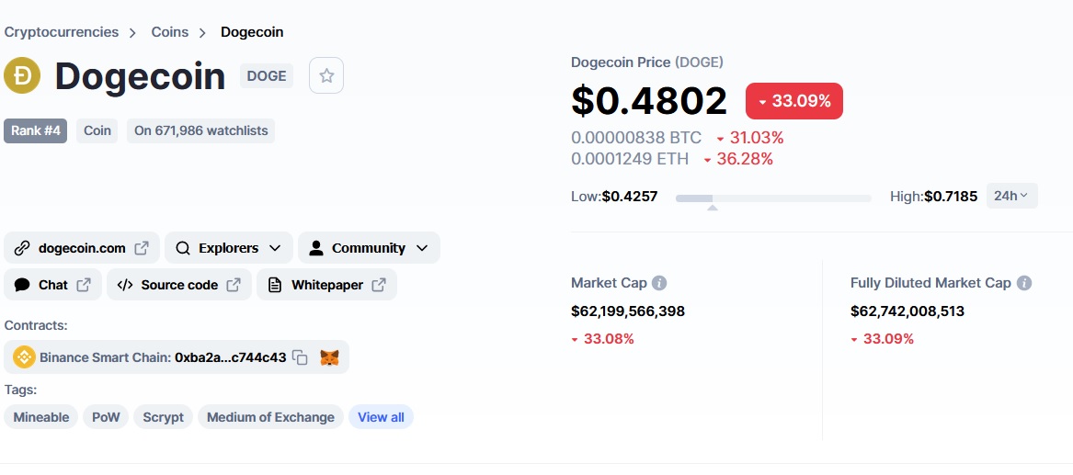Click the Low $0.4257 value
The height and width of the screenshot is (475, 1073).
point(630,197)
